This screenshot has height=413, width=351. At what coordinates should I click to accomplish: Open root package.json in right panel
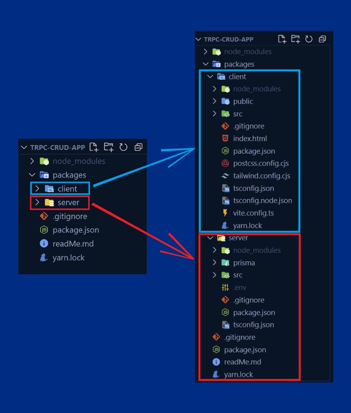tap(245, 349)
